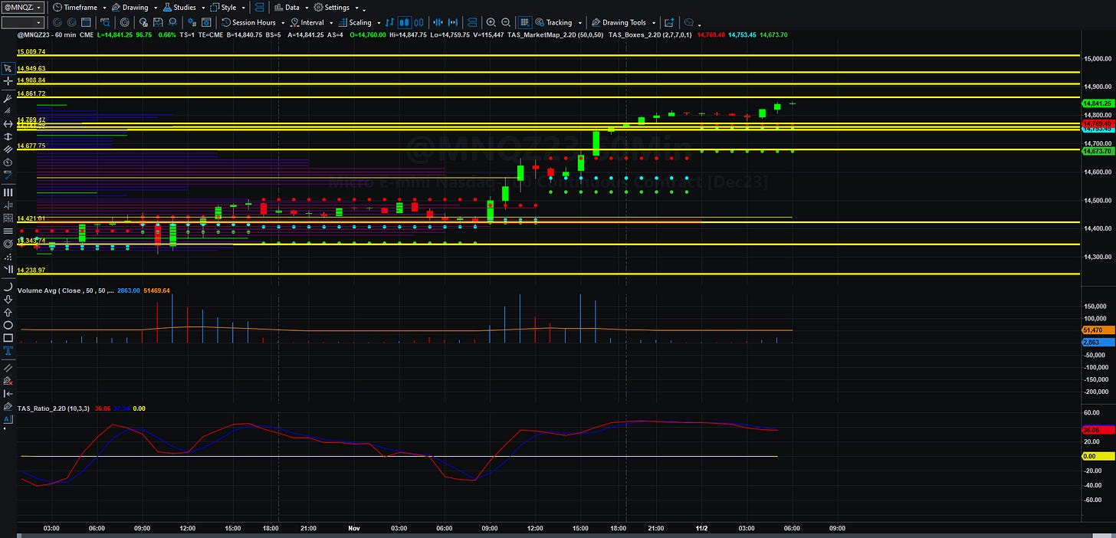1116x538 pixels.
Task: Select the rectangle drawing tool
Action: [8, 338]
